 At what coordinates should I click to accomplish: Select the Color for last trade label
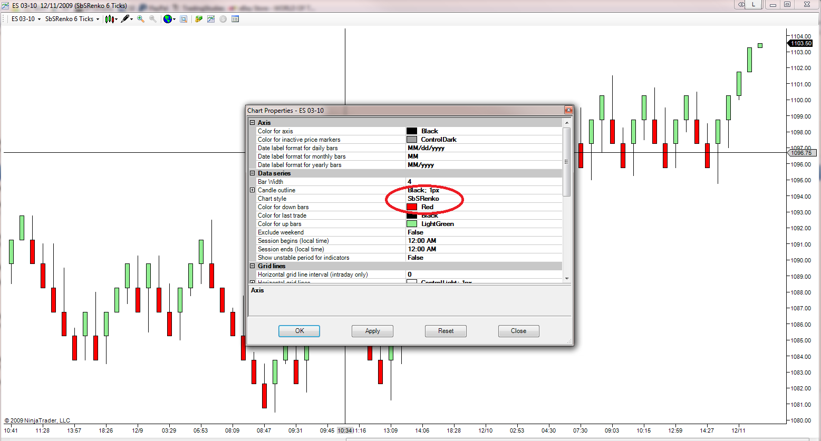point(282,215)
